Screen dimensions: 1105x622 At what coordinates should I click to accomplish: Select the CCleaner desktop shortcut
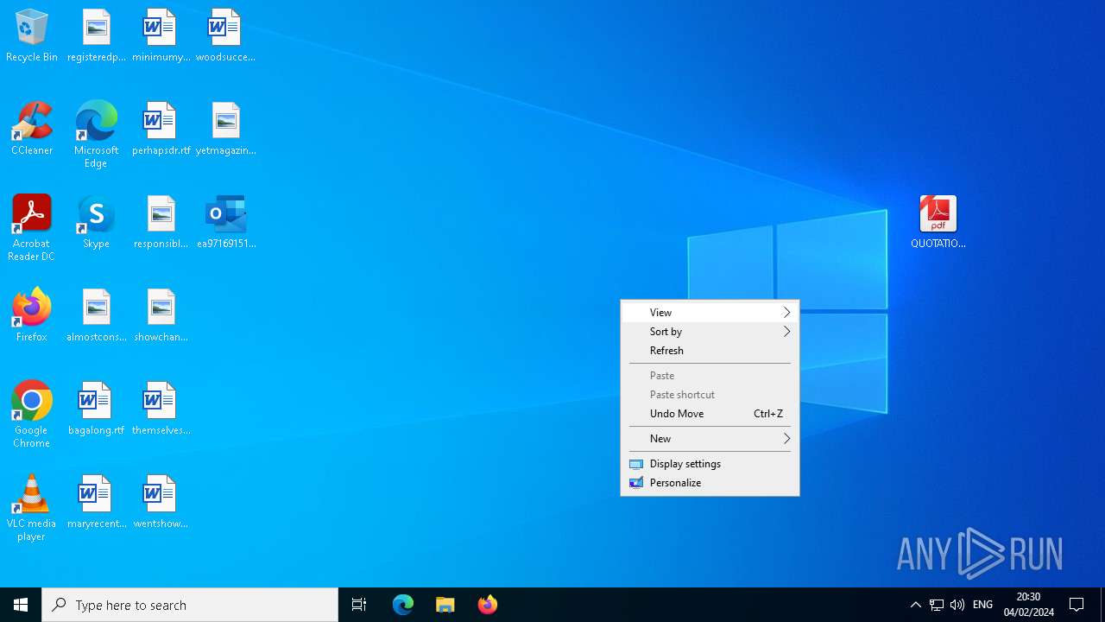point(32,130)
